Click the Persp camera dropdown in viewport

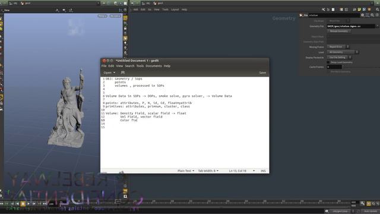(x=102, y=16)
